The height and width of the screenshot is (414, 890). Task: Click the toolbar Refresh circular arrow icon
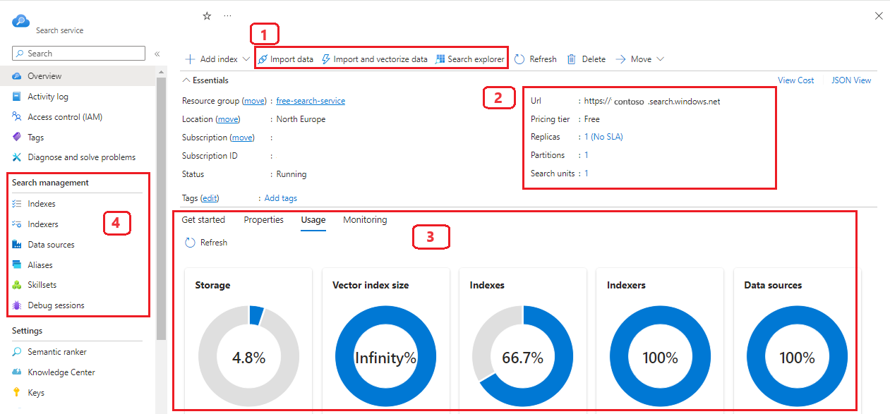click(x=519, y=59)
